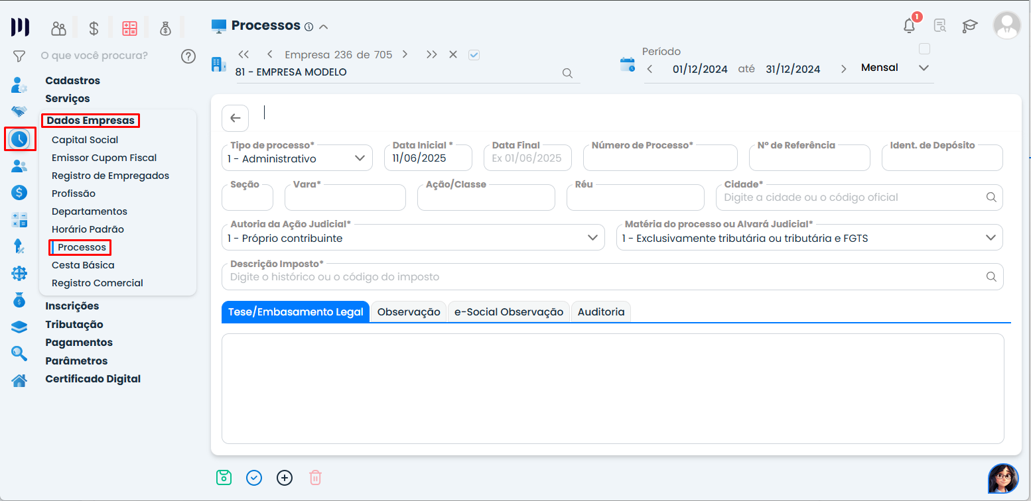Select Capital Social in the menu
This screenshot has height=501, width=1031.
click(x=85, y=140)
